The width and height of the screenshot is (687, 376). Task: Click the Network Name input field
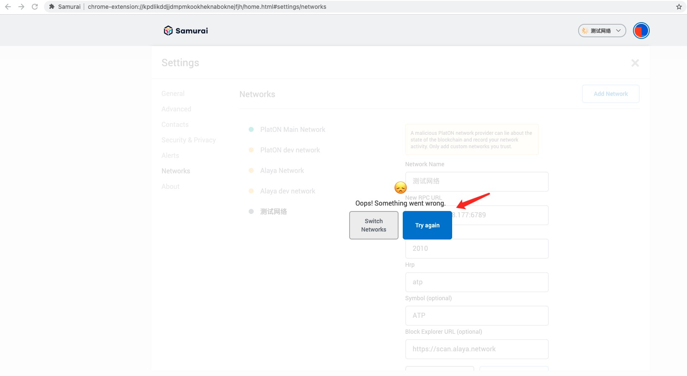tap(476, 181)
